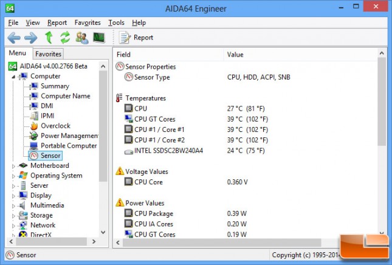This screenshot has height=265, width=392.
Task: Click tree panel horizontal scrollbar right arrow
Action: pyautogui.click(x=94, y=241)
